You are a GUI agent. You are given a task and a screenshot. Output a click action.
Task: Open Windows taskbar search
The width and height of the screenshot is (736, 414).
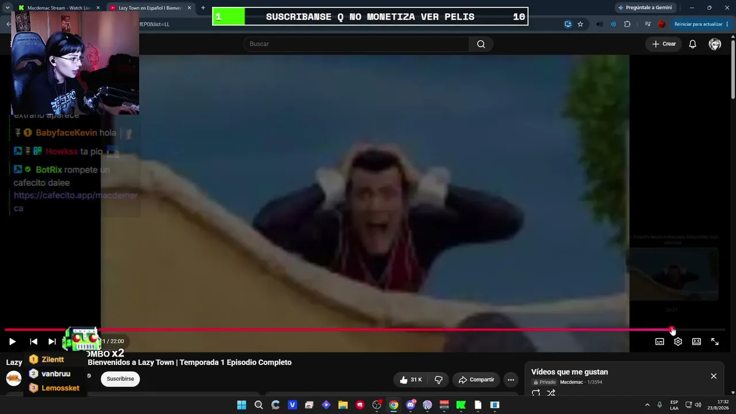pyautogui.click(x=259, y=405)
